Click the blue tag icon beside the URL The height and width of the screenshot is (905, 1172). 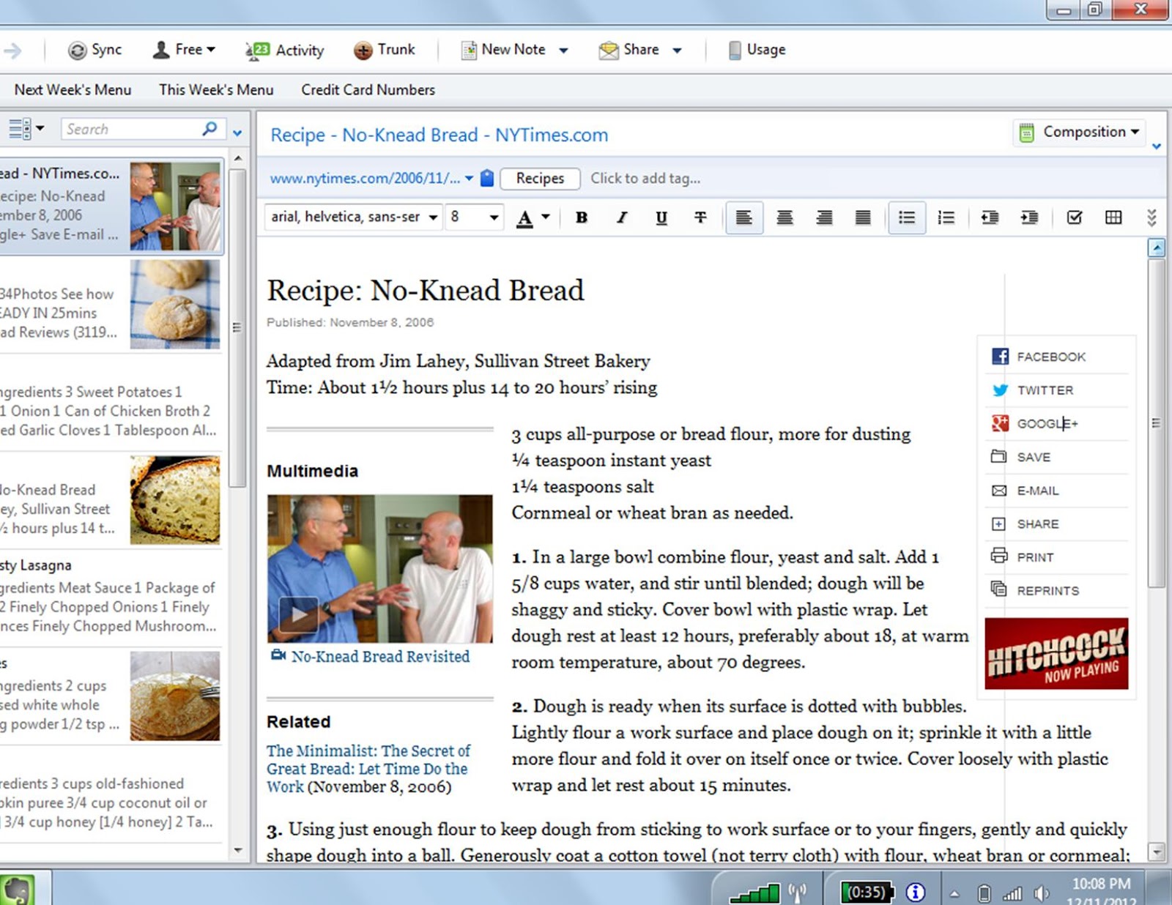click(487, 178)
